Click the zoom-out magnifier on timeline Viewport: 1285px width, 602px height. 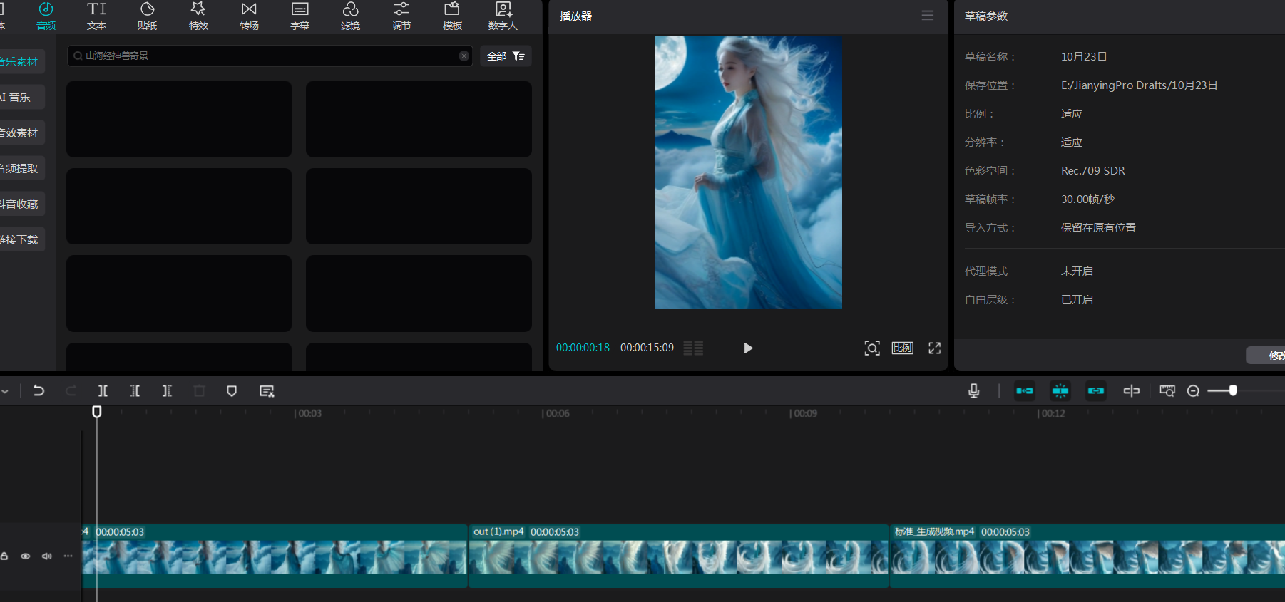tap(1193, 390)
